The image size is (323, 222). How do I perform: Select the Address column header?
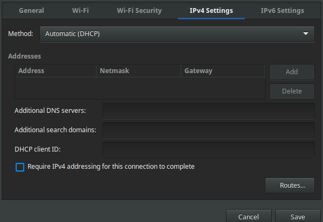pyautogui.click(x=56, y=71)
